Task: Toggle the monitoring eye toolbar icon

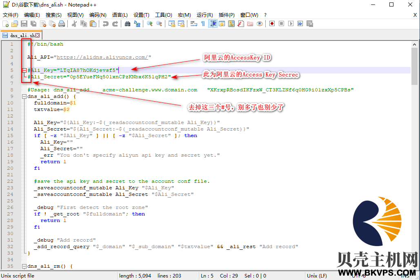Action: [x=260, y=24]
